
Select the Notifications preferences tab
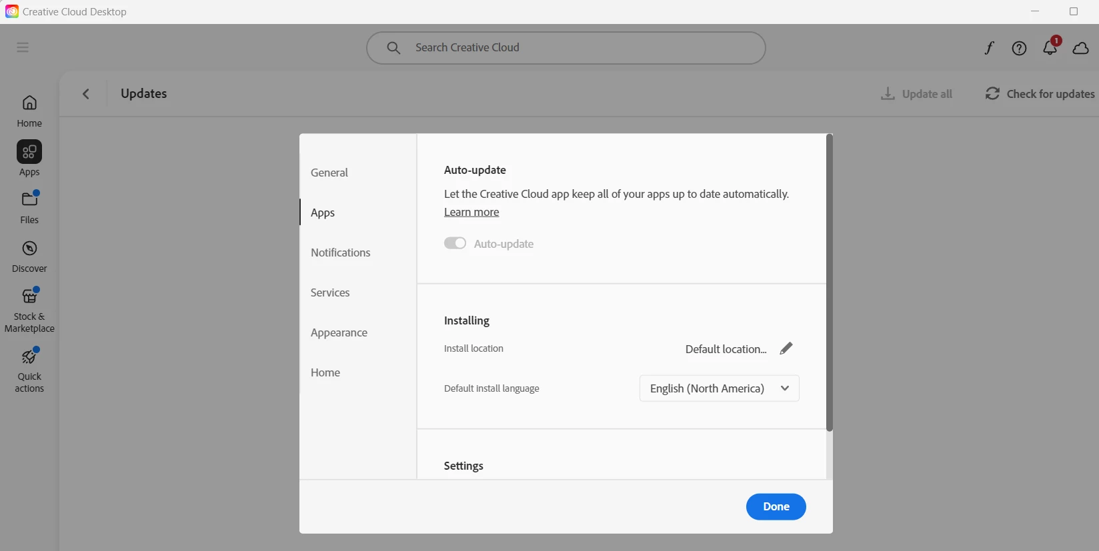[x=341, y=253]
